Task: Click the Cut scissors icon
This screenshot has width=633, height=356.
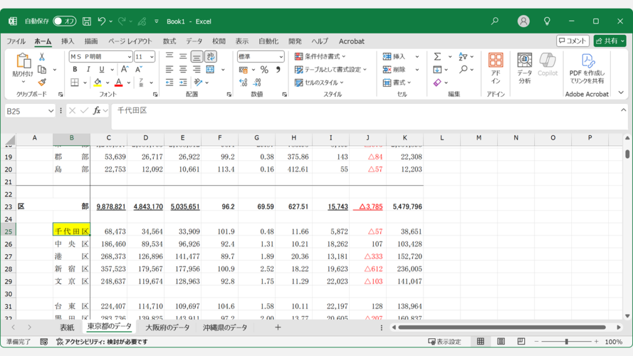Action: coord(41,57)
